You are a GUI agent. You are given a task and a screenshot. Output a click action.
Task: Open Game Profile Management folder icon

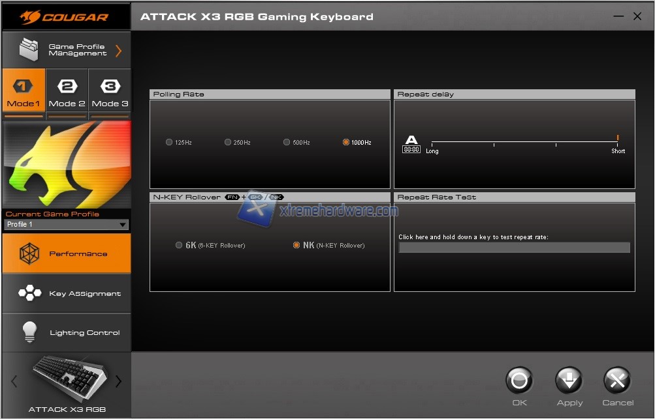coord(29,50)
